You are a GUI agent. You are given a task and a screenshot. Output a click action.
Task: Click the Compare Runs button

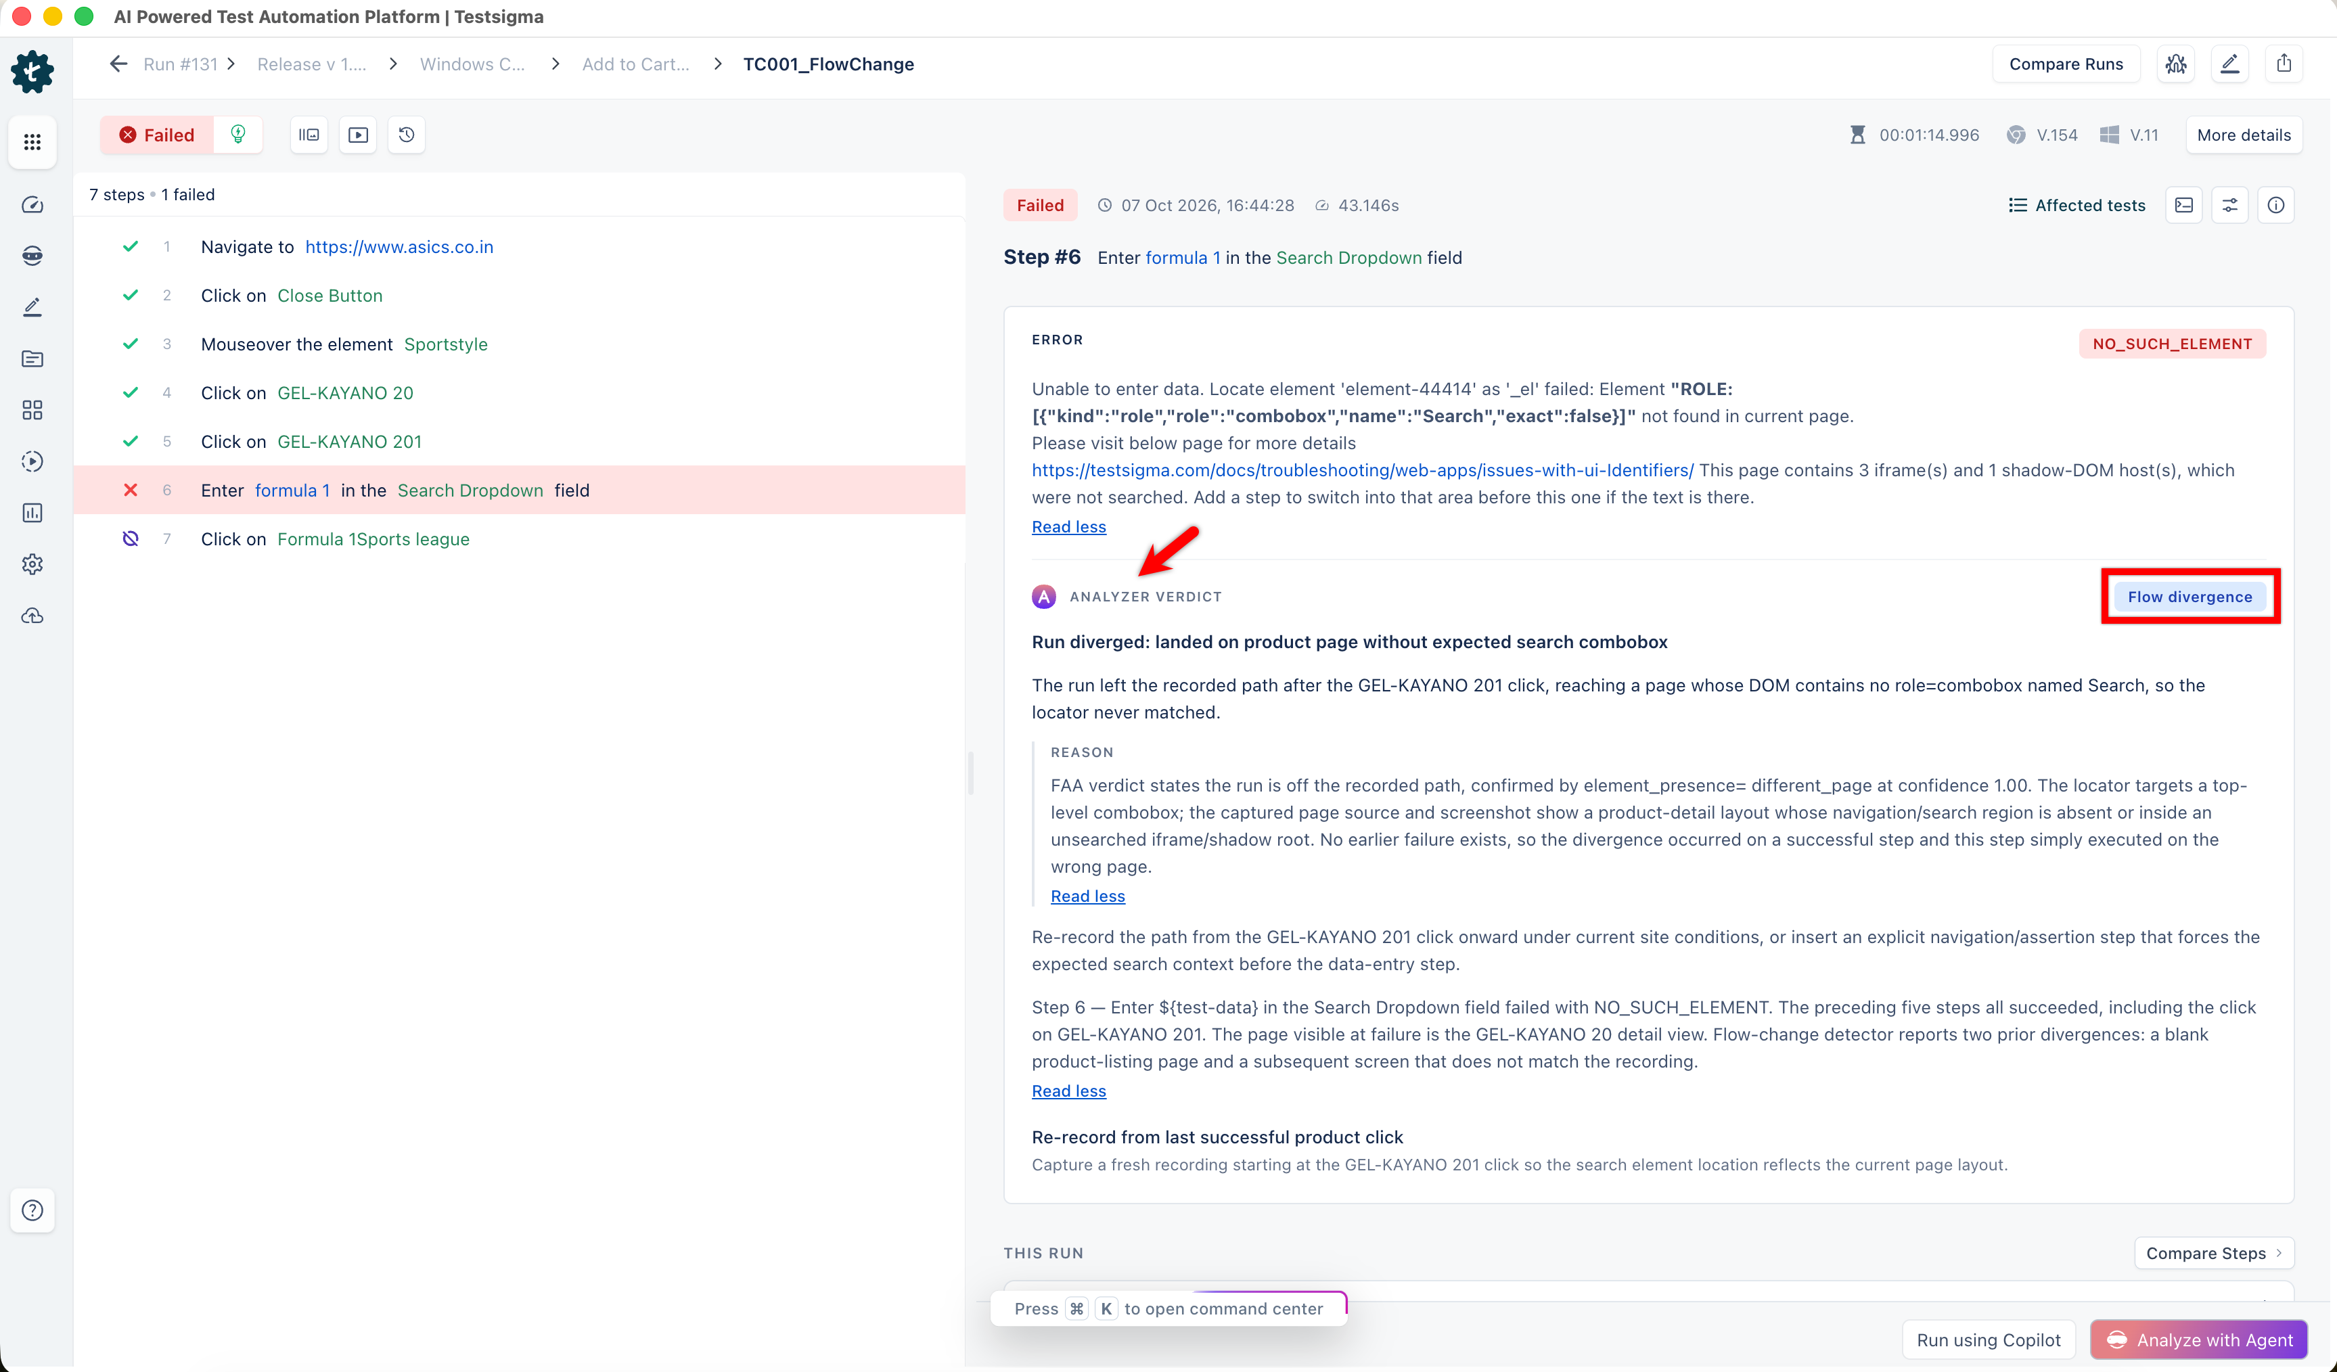[2065, 64]
